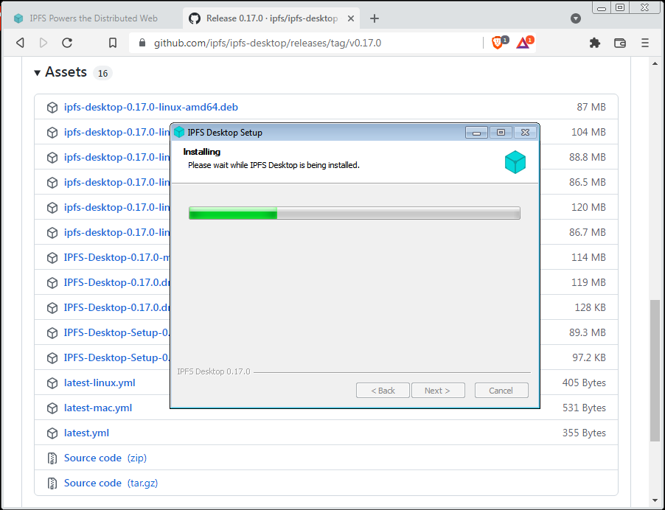Download Source code (tar.gz)
The image size is (665, 510).
click(x=111, y=483)
